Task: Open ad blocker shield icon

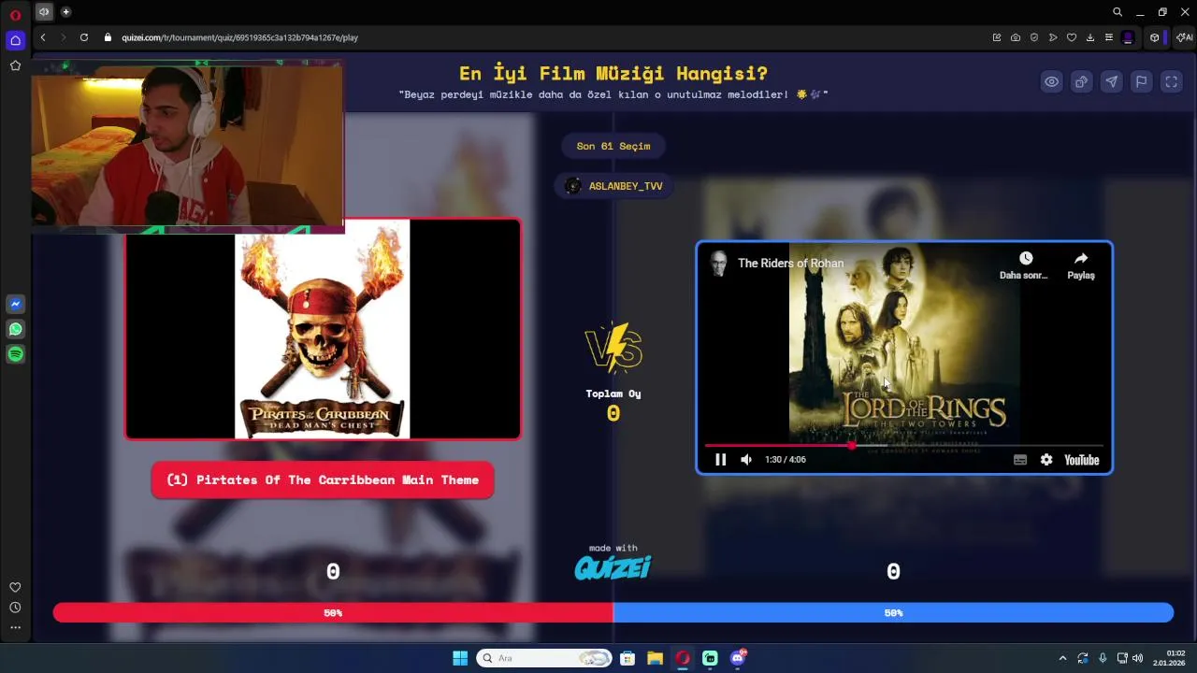Action: [x=1034, y=37]
